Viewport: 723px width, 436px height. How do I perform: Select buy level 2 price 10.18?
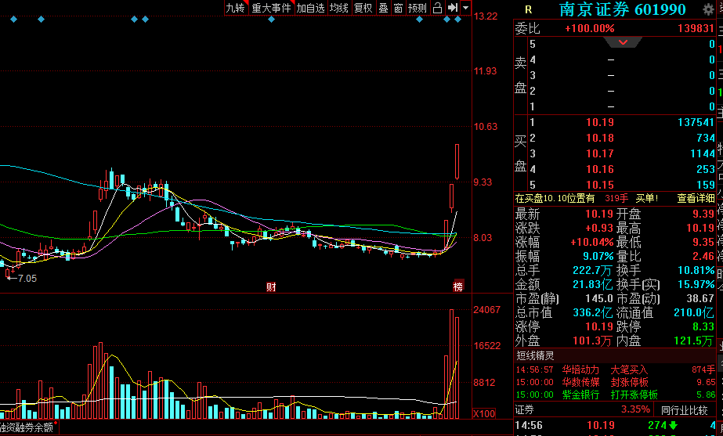(x=600, y=138)
